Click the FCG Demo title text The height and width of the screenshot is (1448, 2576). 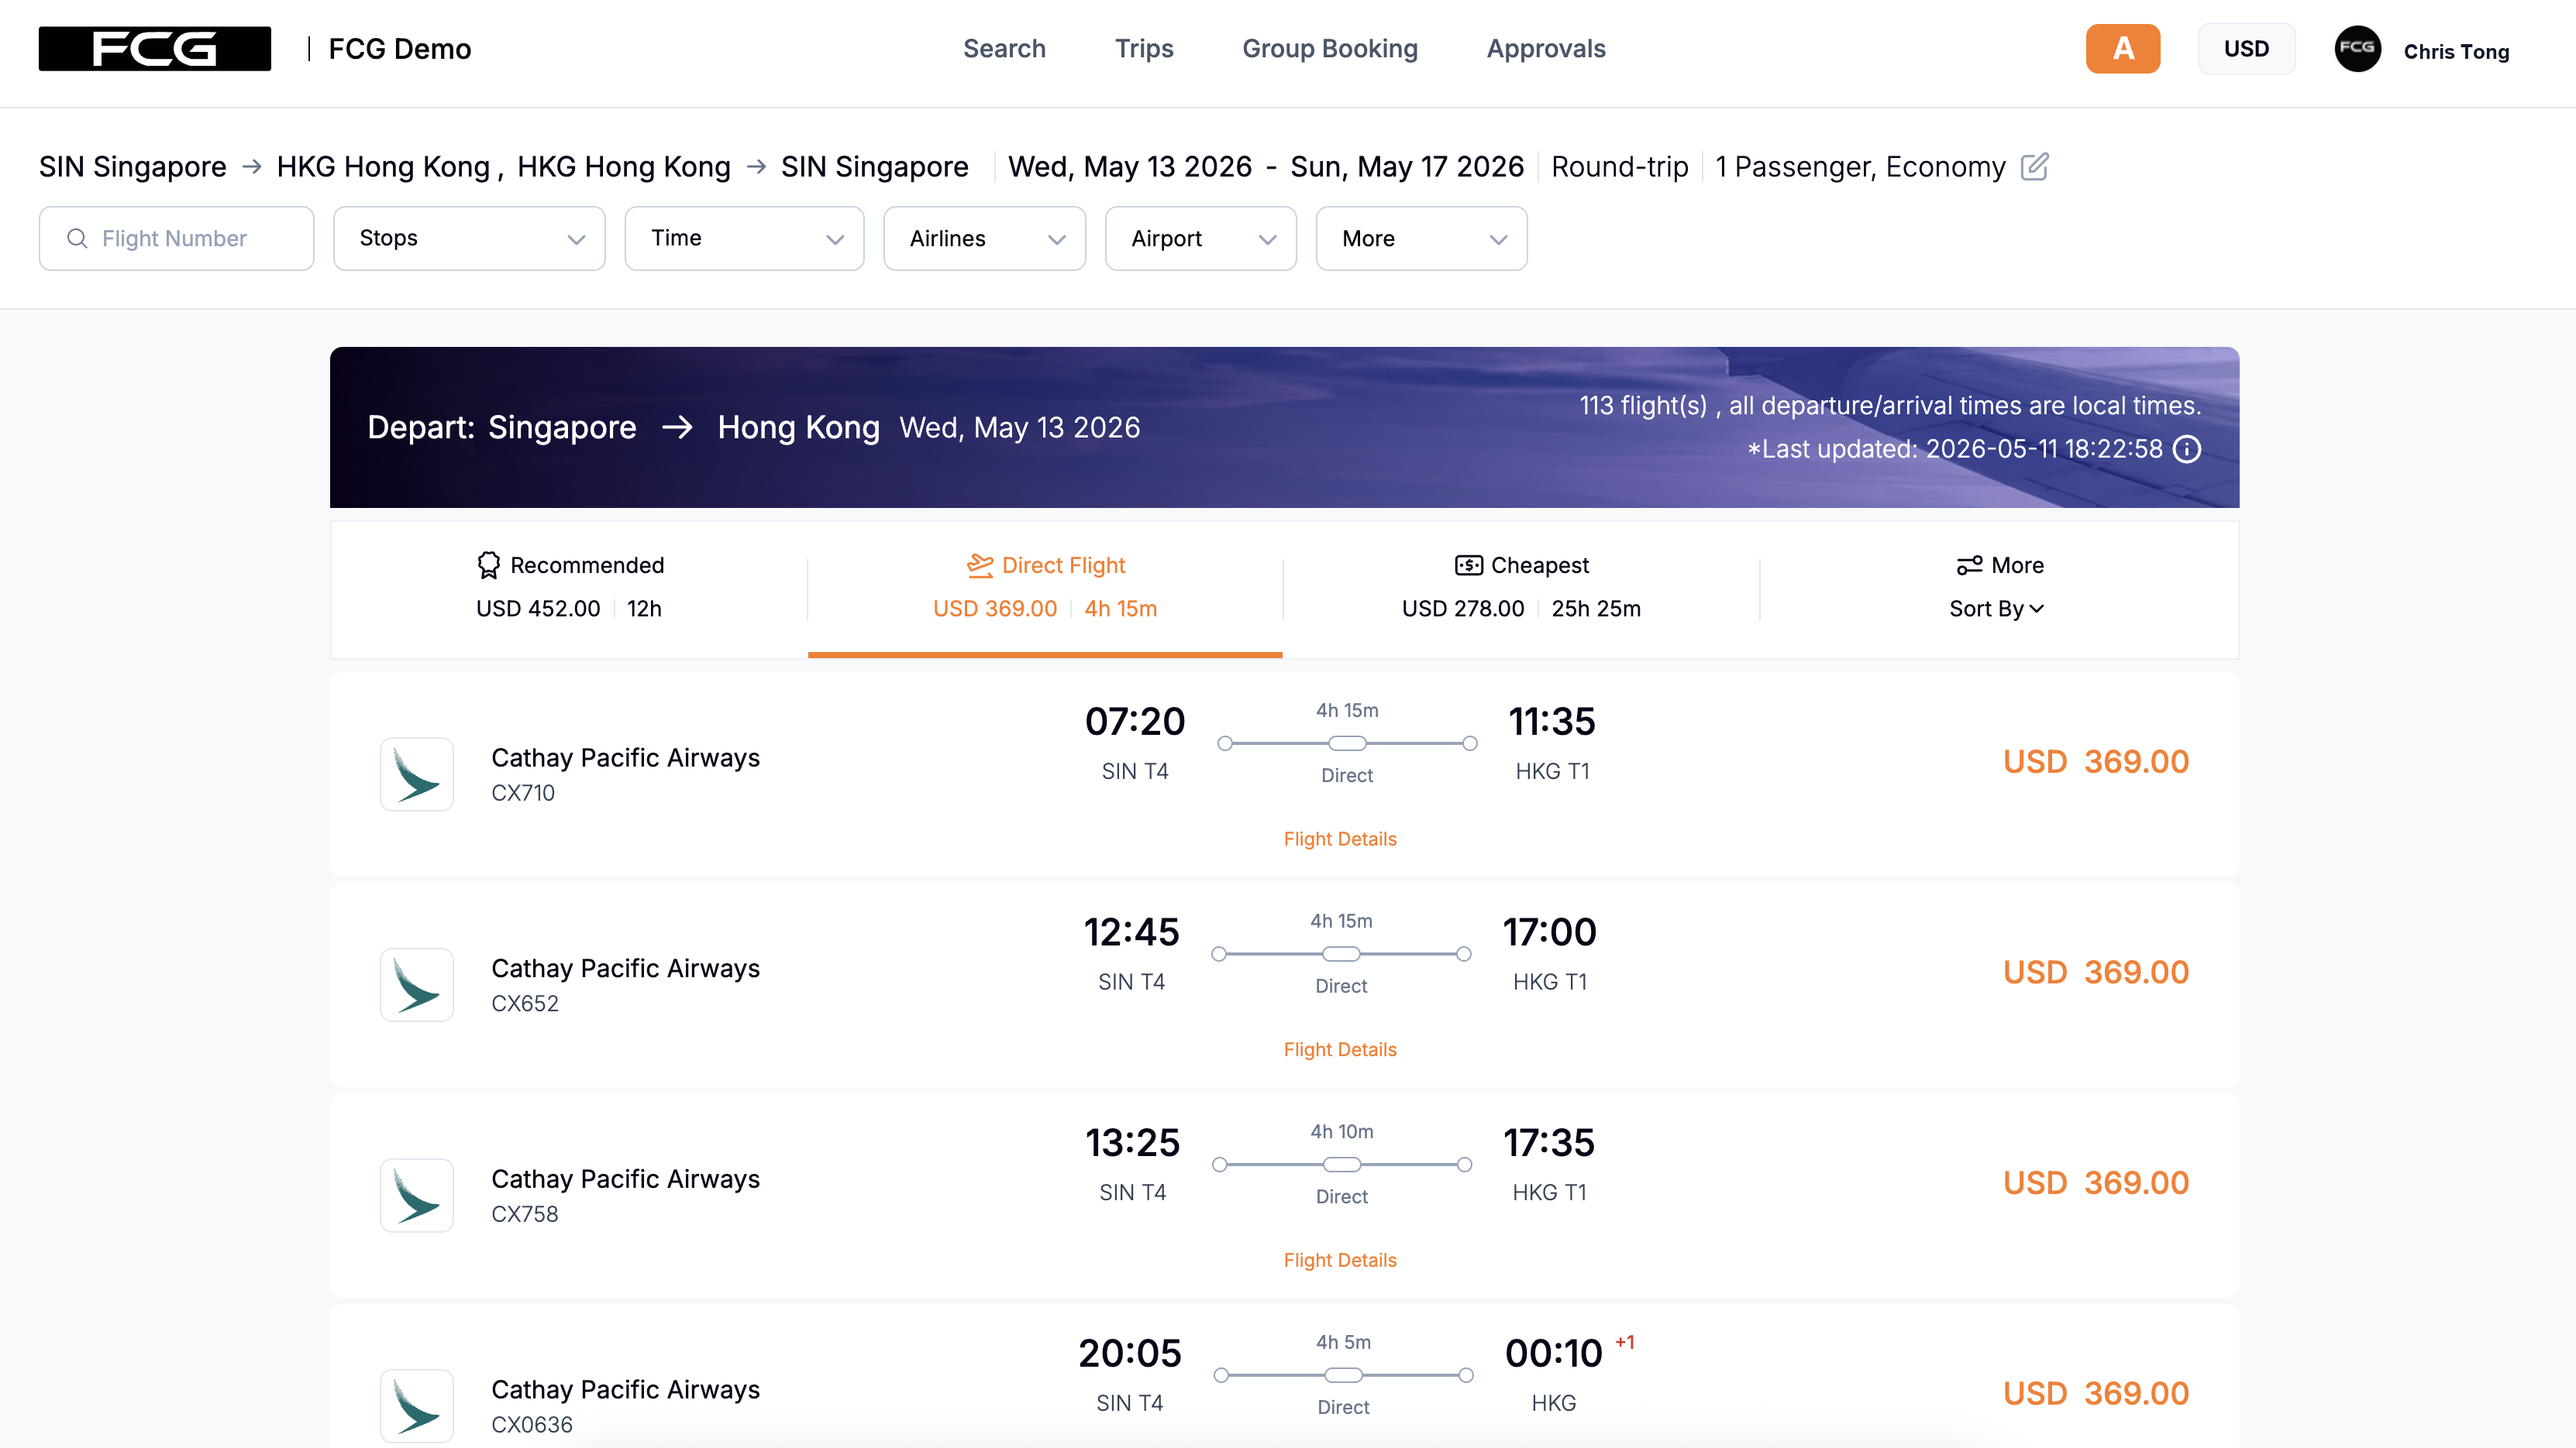click(x=400, y=49)
